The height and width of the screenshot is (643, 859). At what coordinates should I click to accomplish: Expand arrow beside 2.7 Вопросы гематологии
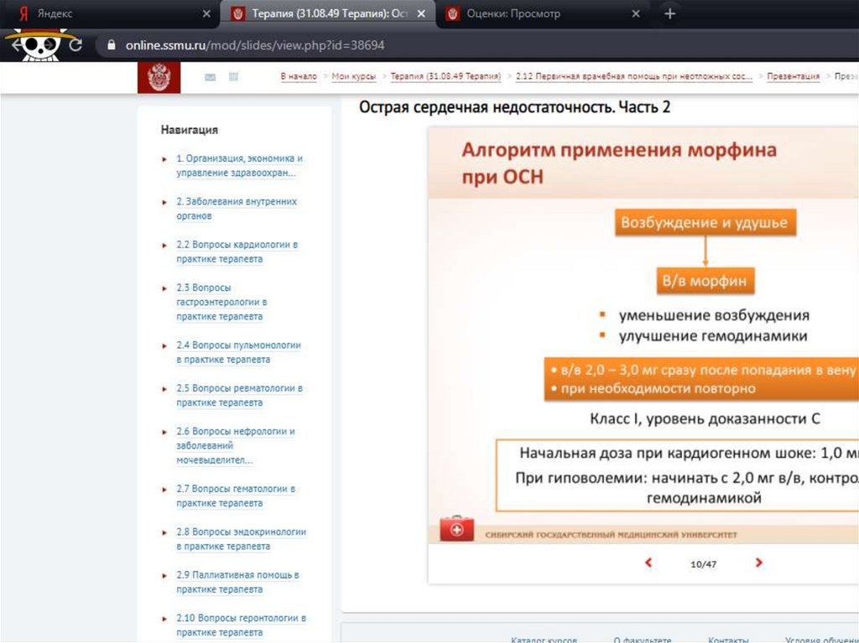pyautogui.click(x=164, y=490)
